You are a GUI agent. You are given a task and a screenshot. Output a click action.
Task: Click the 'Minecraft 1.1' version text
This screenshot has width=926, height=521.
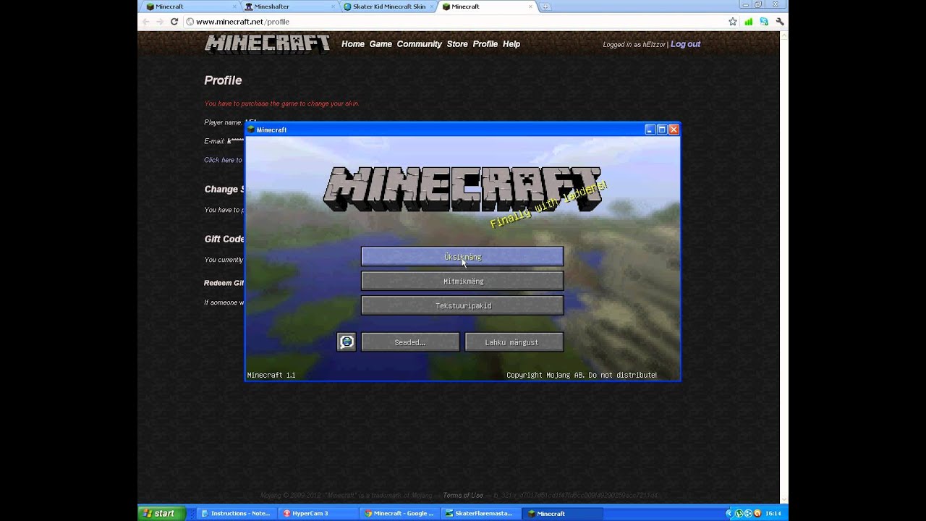point(271,375)
